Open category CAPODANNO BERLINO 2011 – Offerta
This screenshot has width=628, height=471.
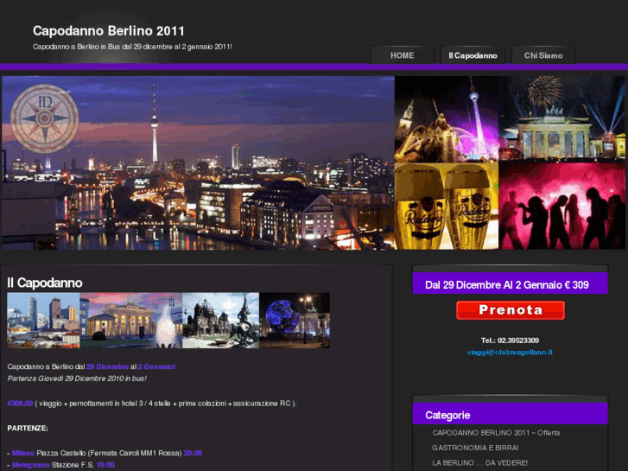(x=496, y=432)
